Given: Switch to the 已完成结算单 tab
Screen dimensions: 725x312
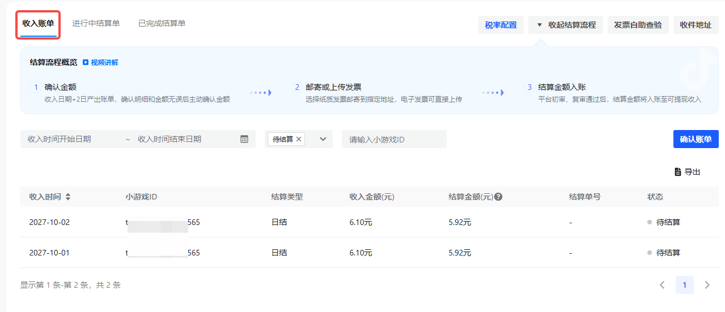Looking at the screenshot, I should [162, 24].
